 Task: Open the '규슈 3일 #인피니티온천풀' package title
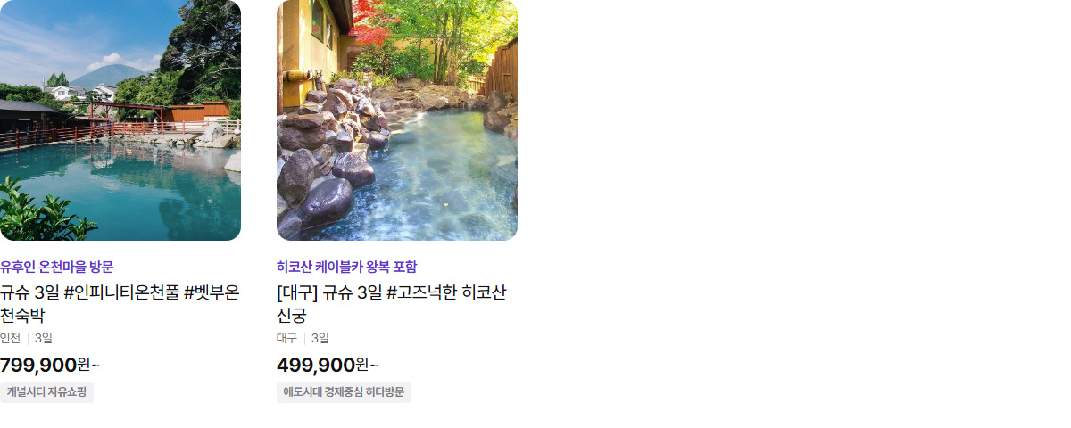coord(120,304)
